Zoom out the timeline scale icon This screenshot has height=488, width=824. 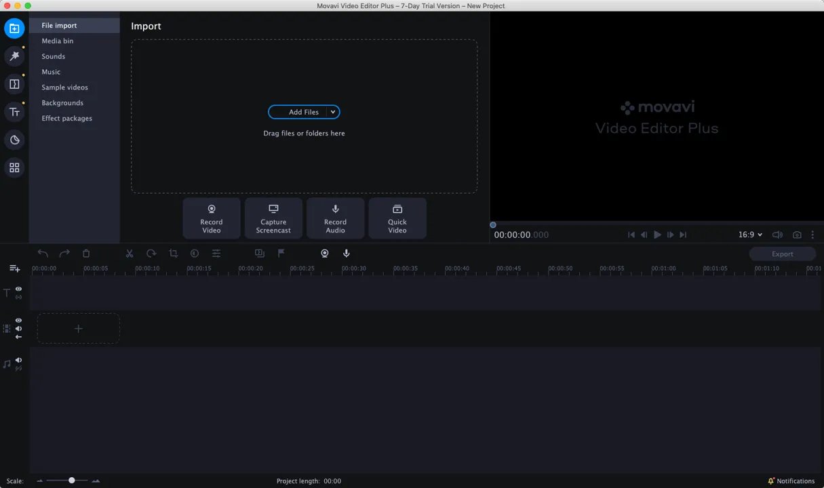tap(40, 481)
